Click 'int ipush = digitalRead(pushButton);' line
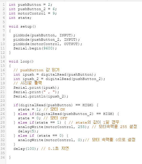142x164 pixels. pyautogui.click(x=55, y=74)
